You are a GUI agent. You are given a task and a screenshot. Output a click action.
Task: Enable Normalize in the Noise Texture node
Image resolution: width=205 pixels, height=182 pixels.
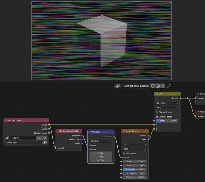click(124, 154)
